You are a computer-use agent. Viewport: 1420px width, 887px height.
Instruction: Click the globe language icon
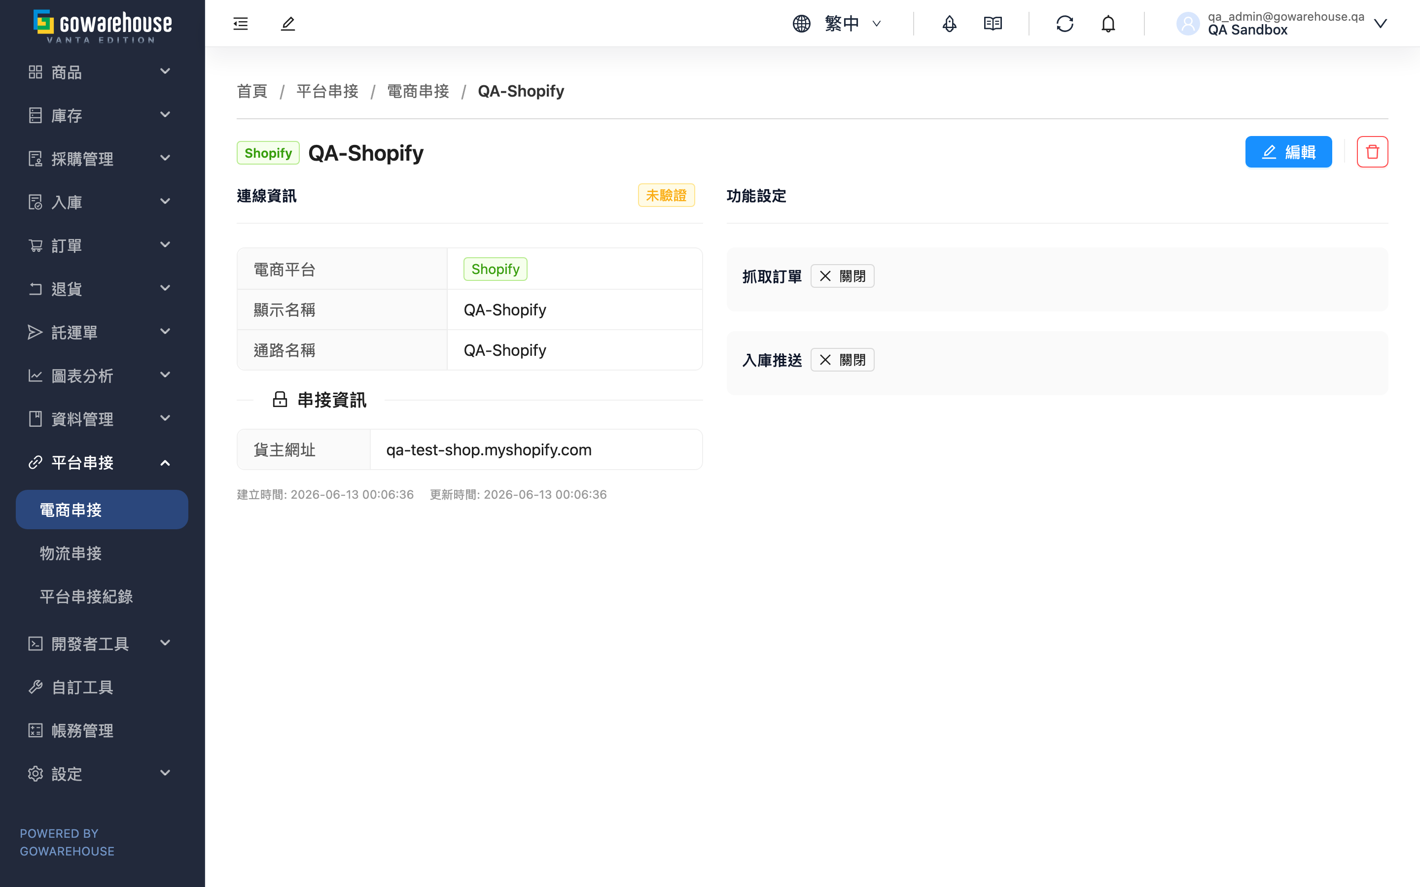801,24
